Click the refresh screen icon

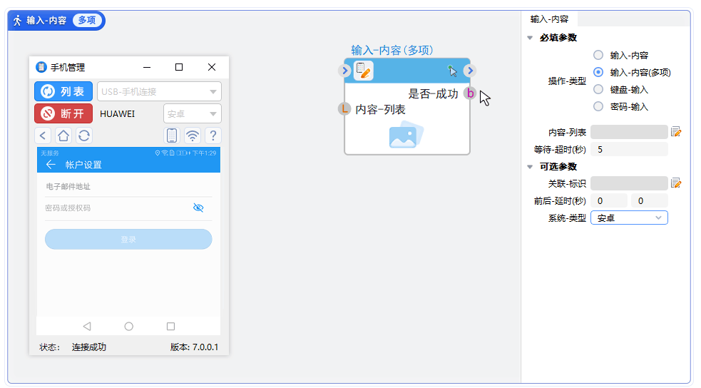click(x=84, y=136)
